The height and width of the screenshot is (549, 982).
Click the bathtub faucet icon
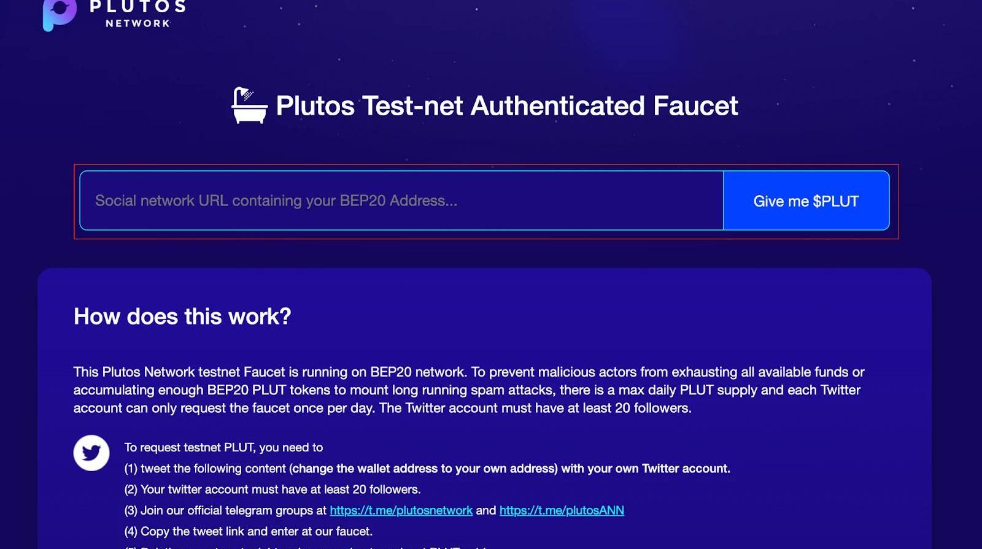click(249, 106)
